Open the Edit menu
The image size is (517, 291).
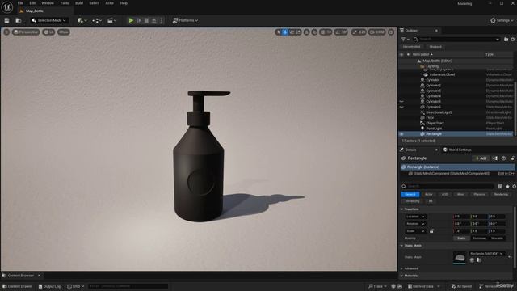(32, 3)
